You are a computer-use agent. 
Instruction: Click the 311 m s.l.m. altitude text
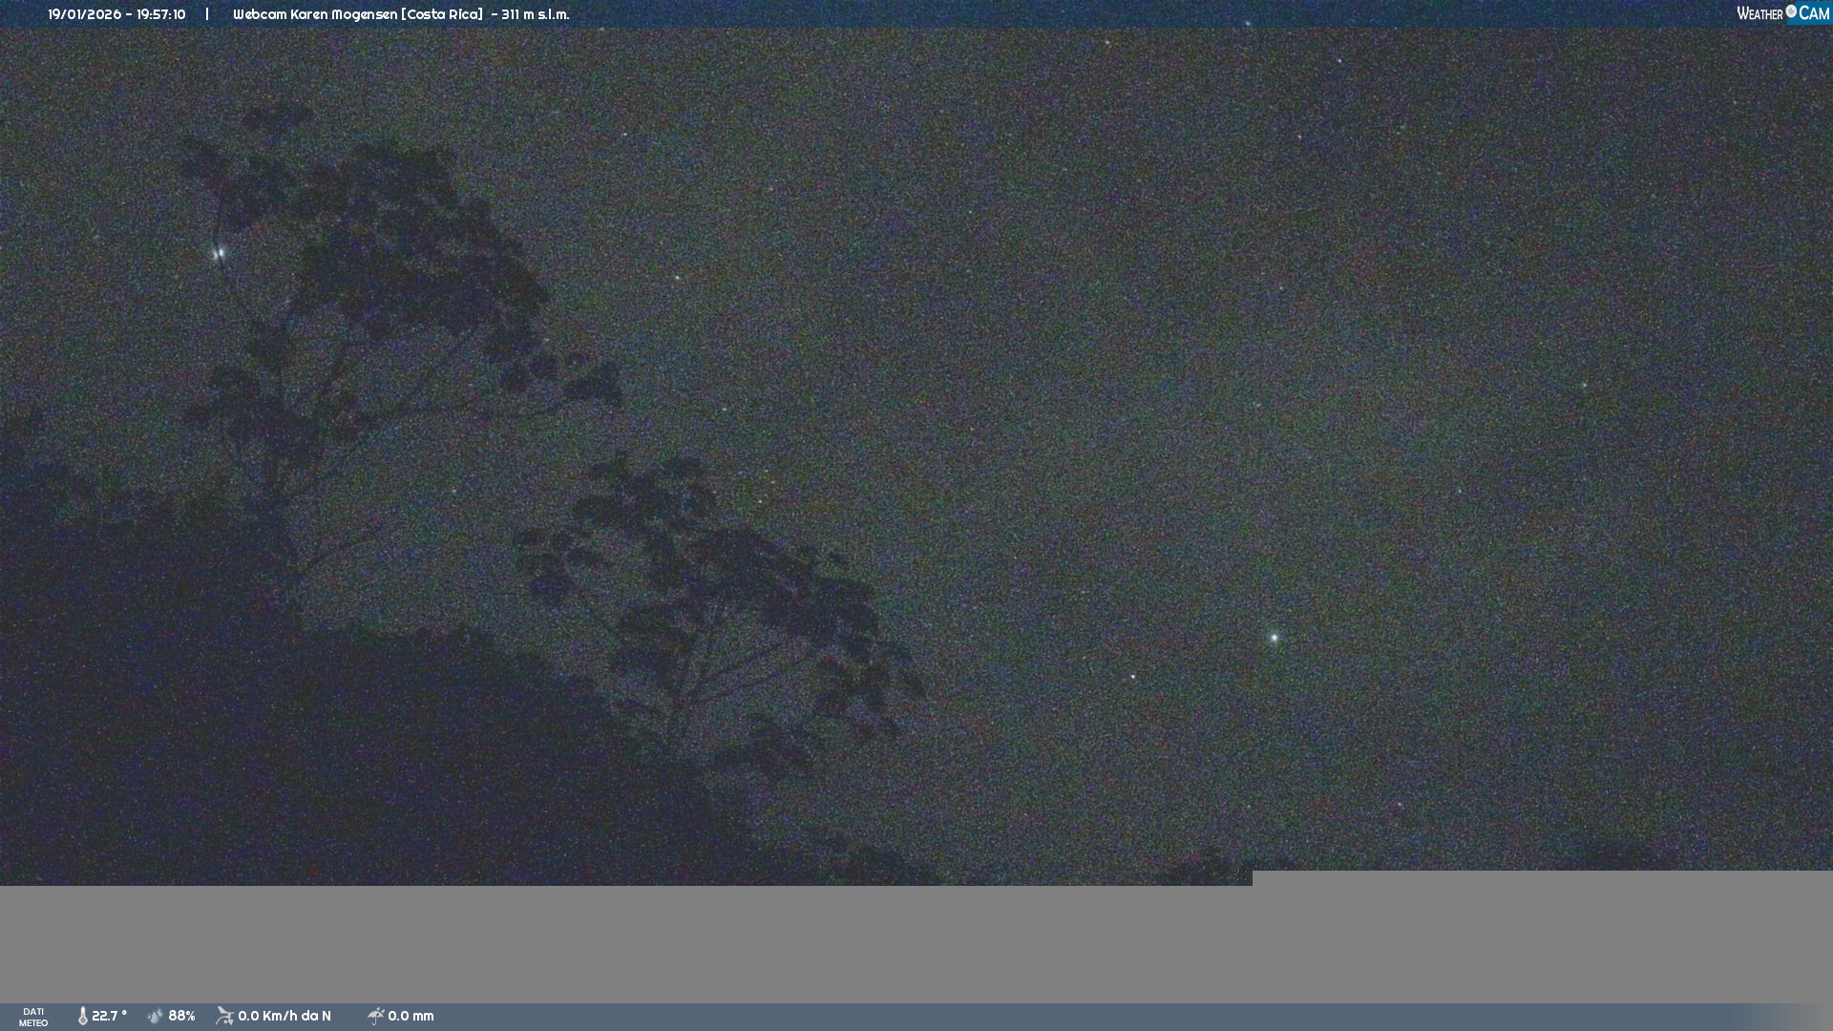[535, 14]
